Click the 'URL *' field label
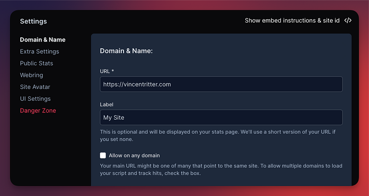Viewport: 369px width, 196px height. tap(107, 71)
